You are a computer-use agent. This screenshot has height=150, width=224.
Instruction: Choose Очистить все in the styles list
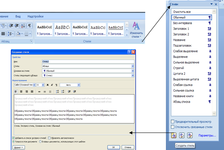(191, 12)
